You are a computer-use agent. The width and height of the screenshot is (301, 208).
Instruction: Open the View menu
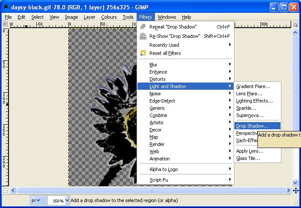coord(54,17)
